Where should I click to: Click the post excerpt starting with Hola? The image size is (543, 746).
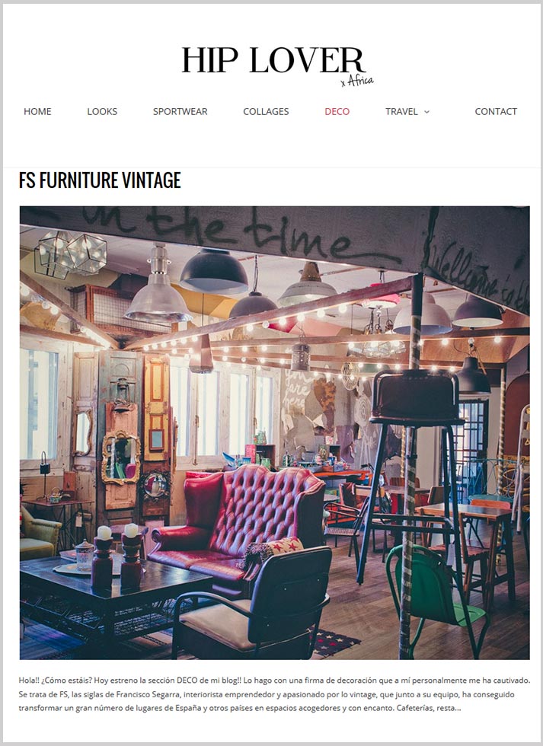274,694
